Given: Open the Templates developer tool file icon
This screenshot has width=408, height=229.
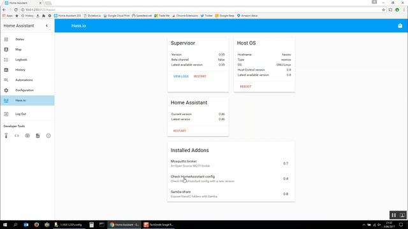Looking at the screenshot, I should (x=38, y=135).
